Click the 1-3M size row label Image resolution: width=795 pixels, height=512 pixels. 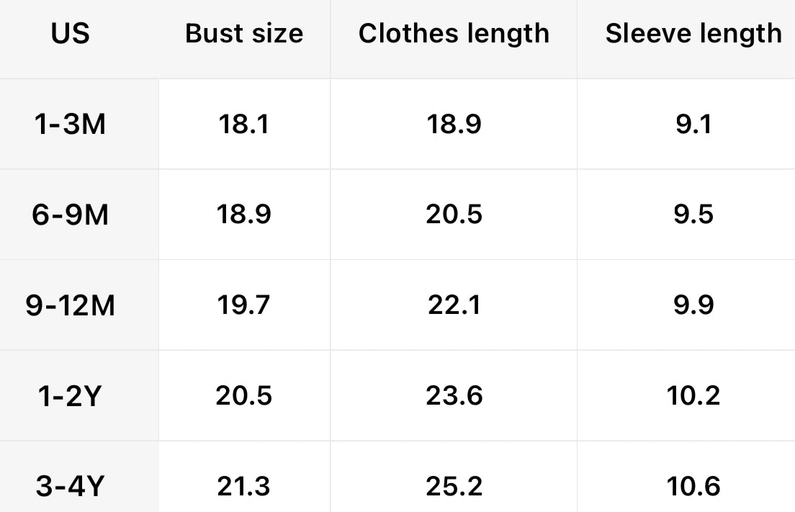point(70,125)
